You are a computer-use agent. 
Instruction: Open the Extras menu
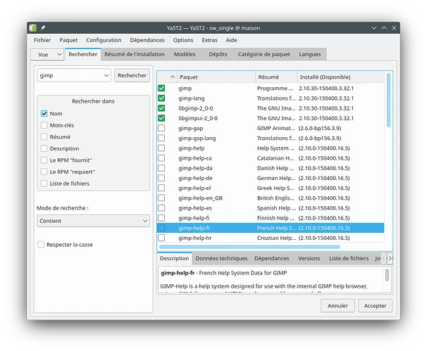pos(209,40)
